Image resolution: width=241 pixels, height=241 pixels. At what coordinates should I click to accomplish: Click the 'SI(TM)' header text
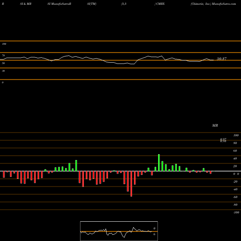(x=92, y=4)
